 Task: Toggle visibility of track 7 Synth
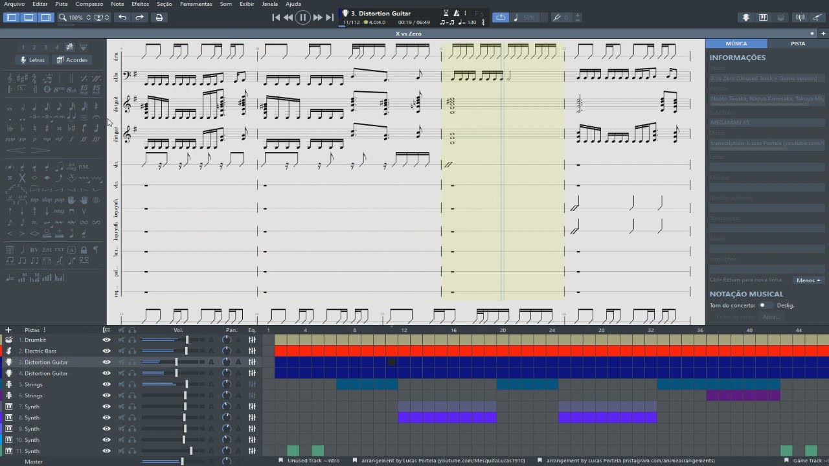[106, 406]
